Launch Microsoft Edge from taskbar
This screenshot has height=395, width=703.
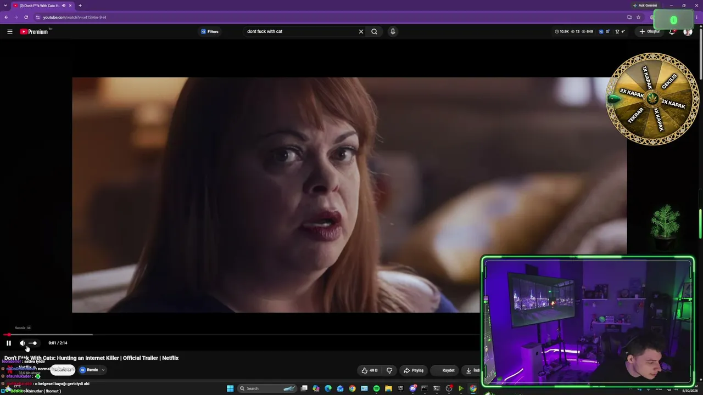tap(328, 388)
